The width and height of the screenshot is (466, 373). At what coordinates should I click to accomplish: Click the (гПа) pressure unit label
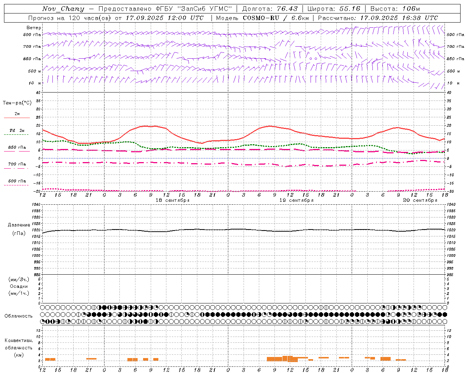[x=19, y=233]
